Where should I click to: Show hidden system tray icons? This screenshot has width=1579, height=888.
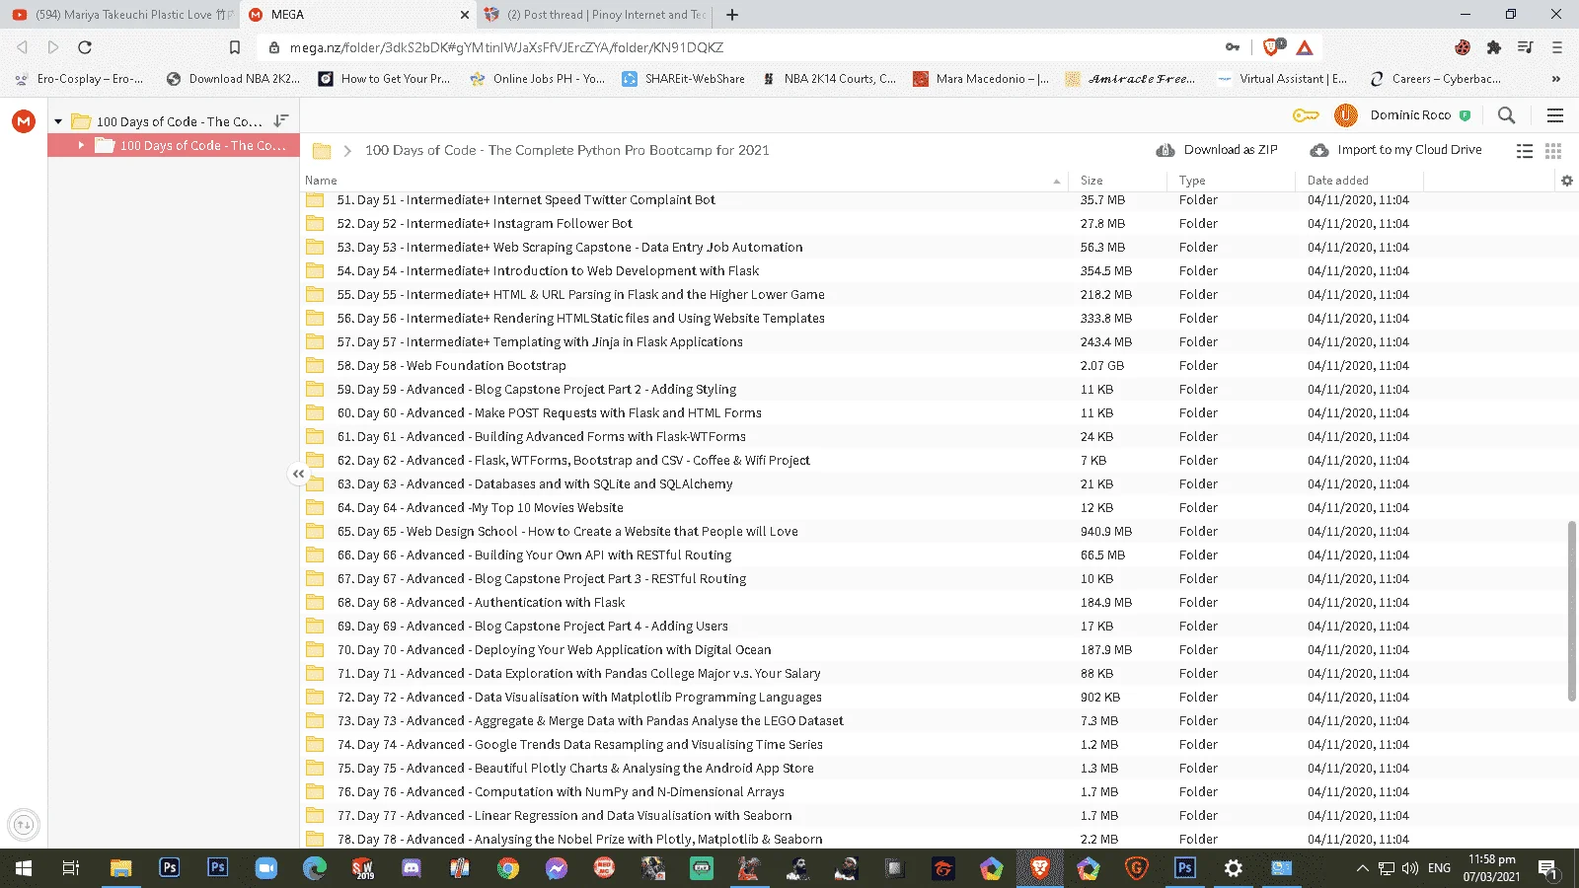(x=1362, y=868)
